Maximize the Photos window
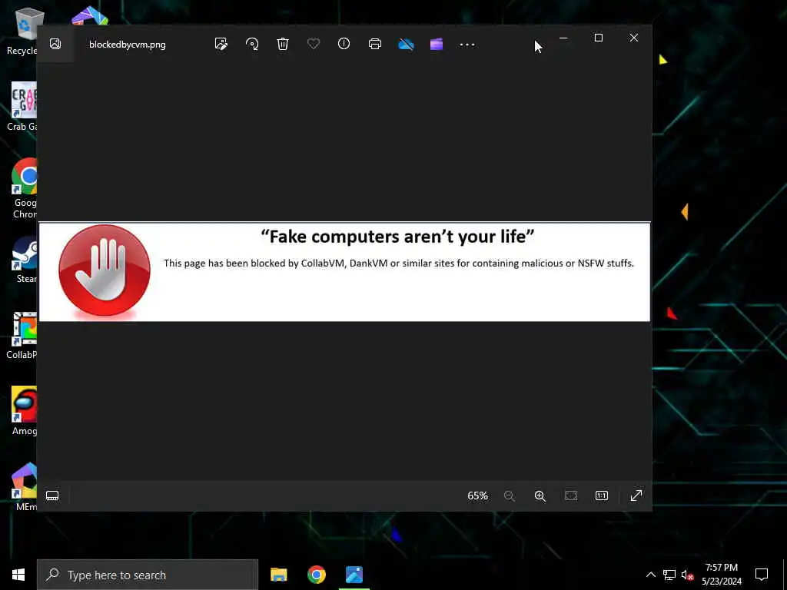This screenshot has width=787, height=590. 598,38
